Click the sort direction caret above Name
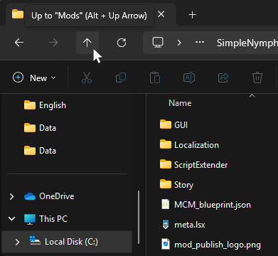 (252, 95)
